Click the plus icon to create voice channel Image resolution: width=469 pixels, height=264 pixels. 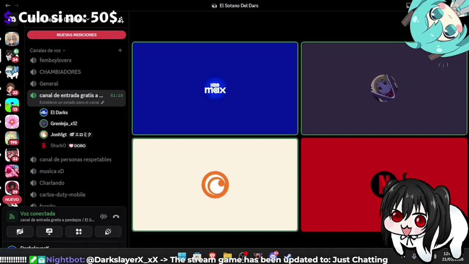[x=120, y=50]
